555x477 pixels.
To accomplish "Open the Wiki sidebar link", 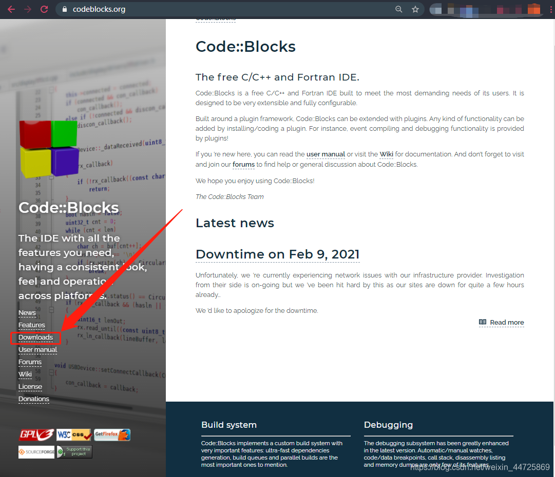I will [25, 374].
